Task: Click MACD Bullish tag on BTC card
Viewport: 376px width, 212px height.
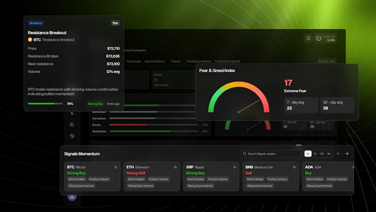Action: (77, 179)
